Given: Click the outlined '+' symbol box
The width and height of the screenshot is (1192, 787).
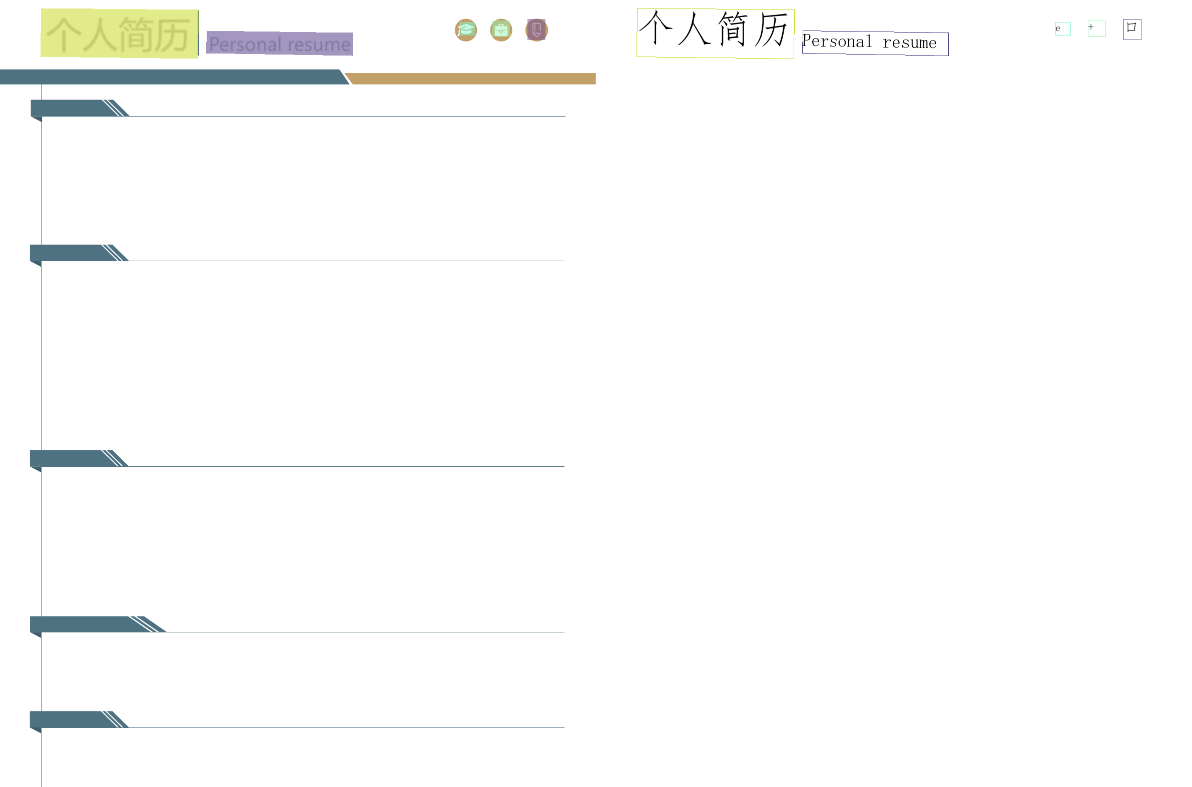Looking at the screenshot, I should click(1096, 28).
